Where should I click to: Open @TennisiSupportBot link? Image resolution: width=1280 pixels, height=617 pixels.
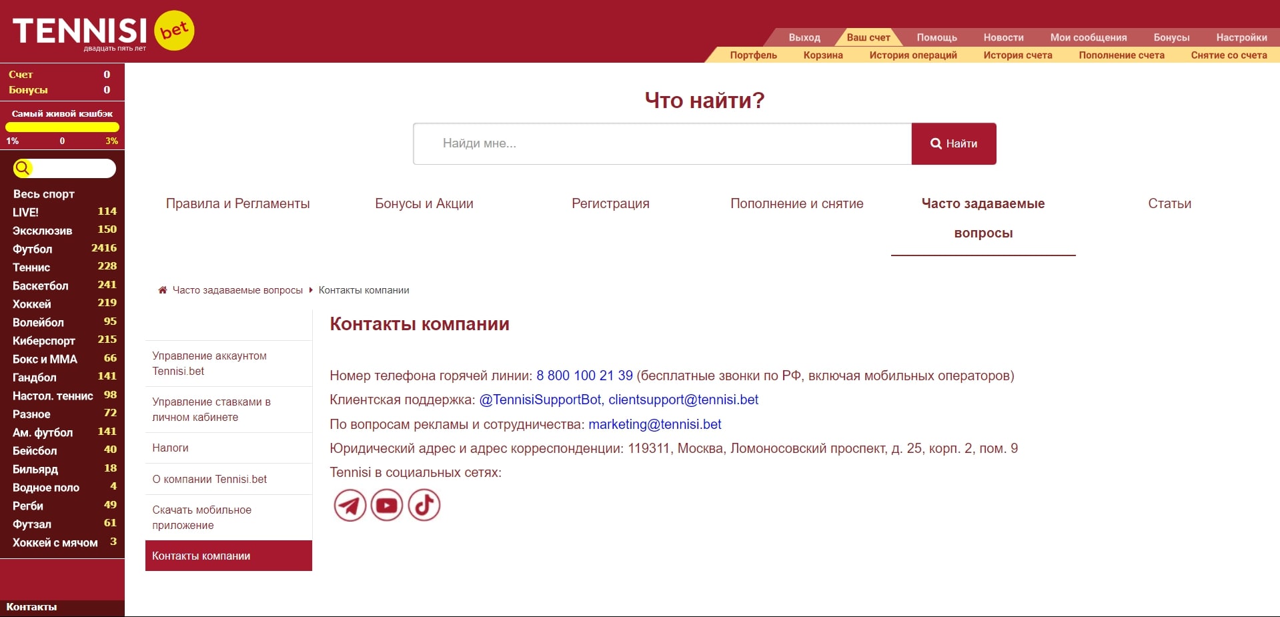(x=540, y=400)
